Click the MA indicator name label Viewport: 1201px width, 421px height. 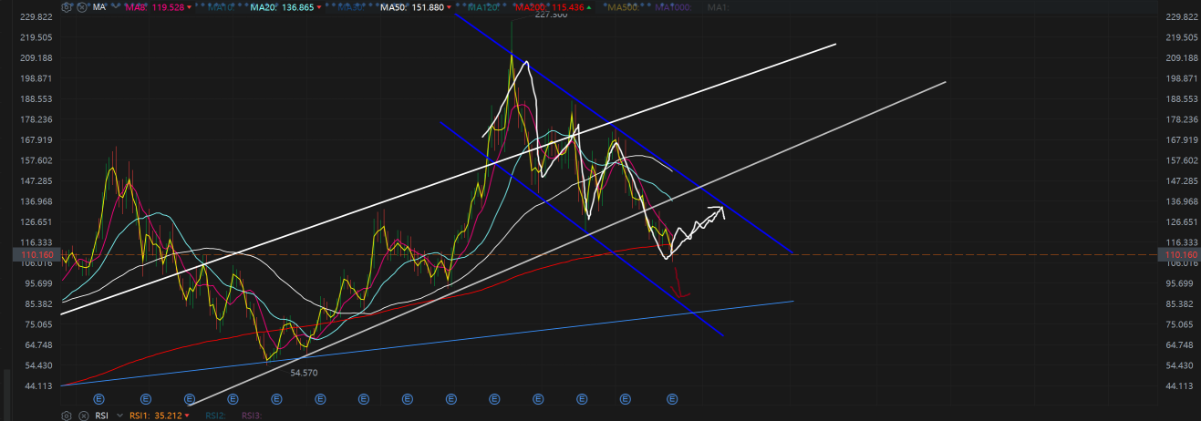coord(99,7)
